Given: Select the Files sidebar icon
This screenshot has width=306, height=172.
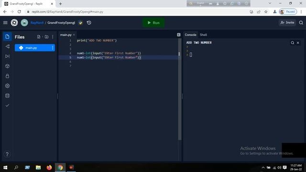Looking at the screenshot, I should pos(7,37).
